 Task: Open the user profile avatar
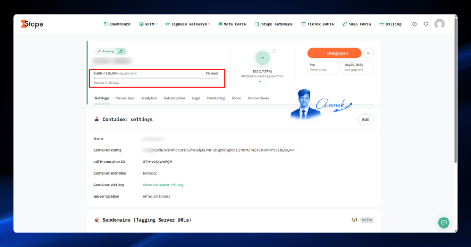(x=439, y=24)
